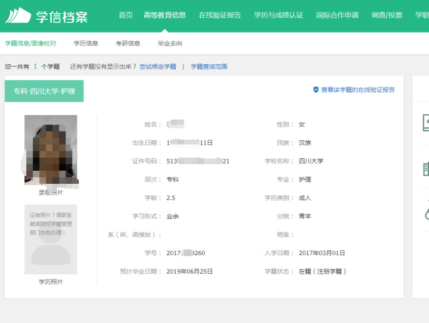Viewport: 429px width, 323px height.
Task: Click the 尝试绑定学籍 link
Action: pyautogui.click(x=158, y=67)
